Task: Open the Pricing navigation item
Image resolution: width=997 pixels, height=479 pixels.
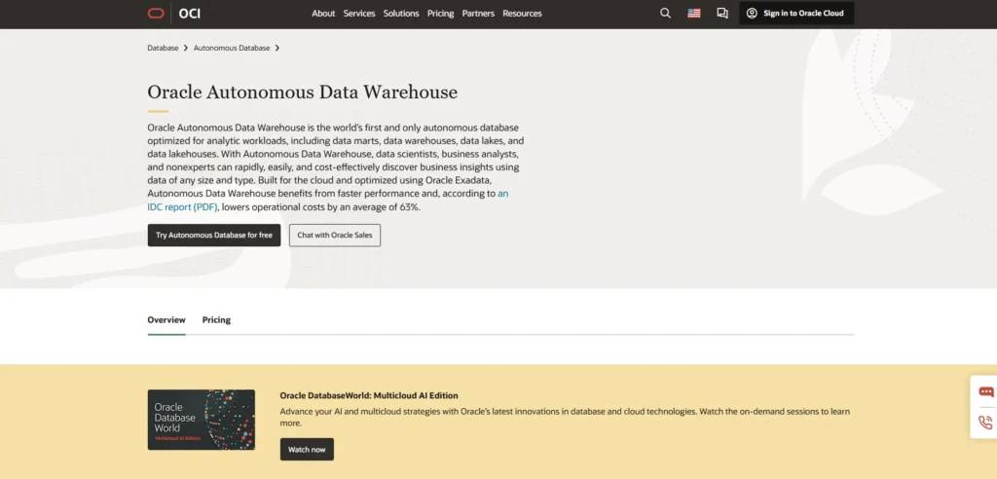Action: pos(441,14)
